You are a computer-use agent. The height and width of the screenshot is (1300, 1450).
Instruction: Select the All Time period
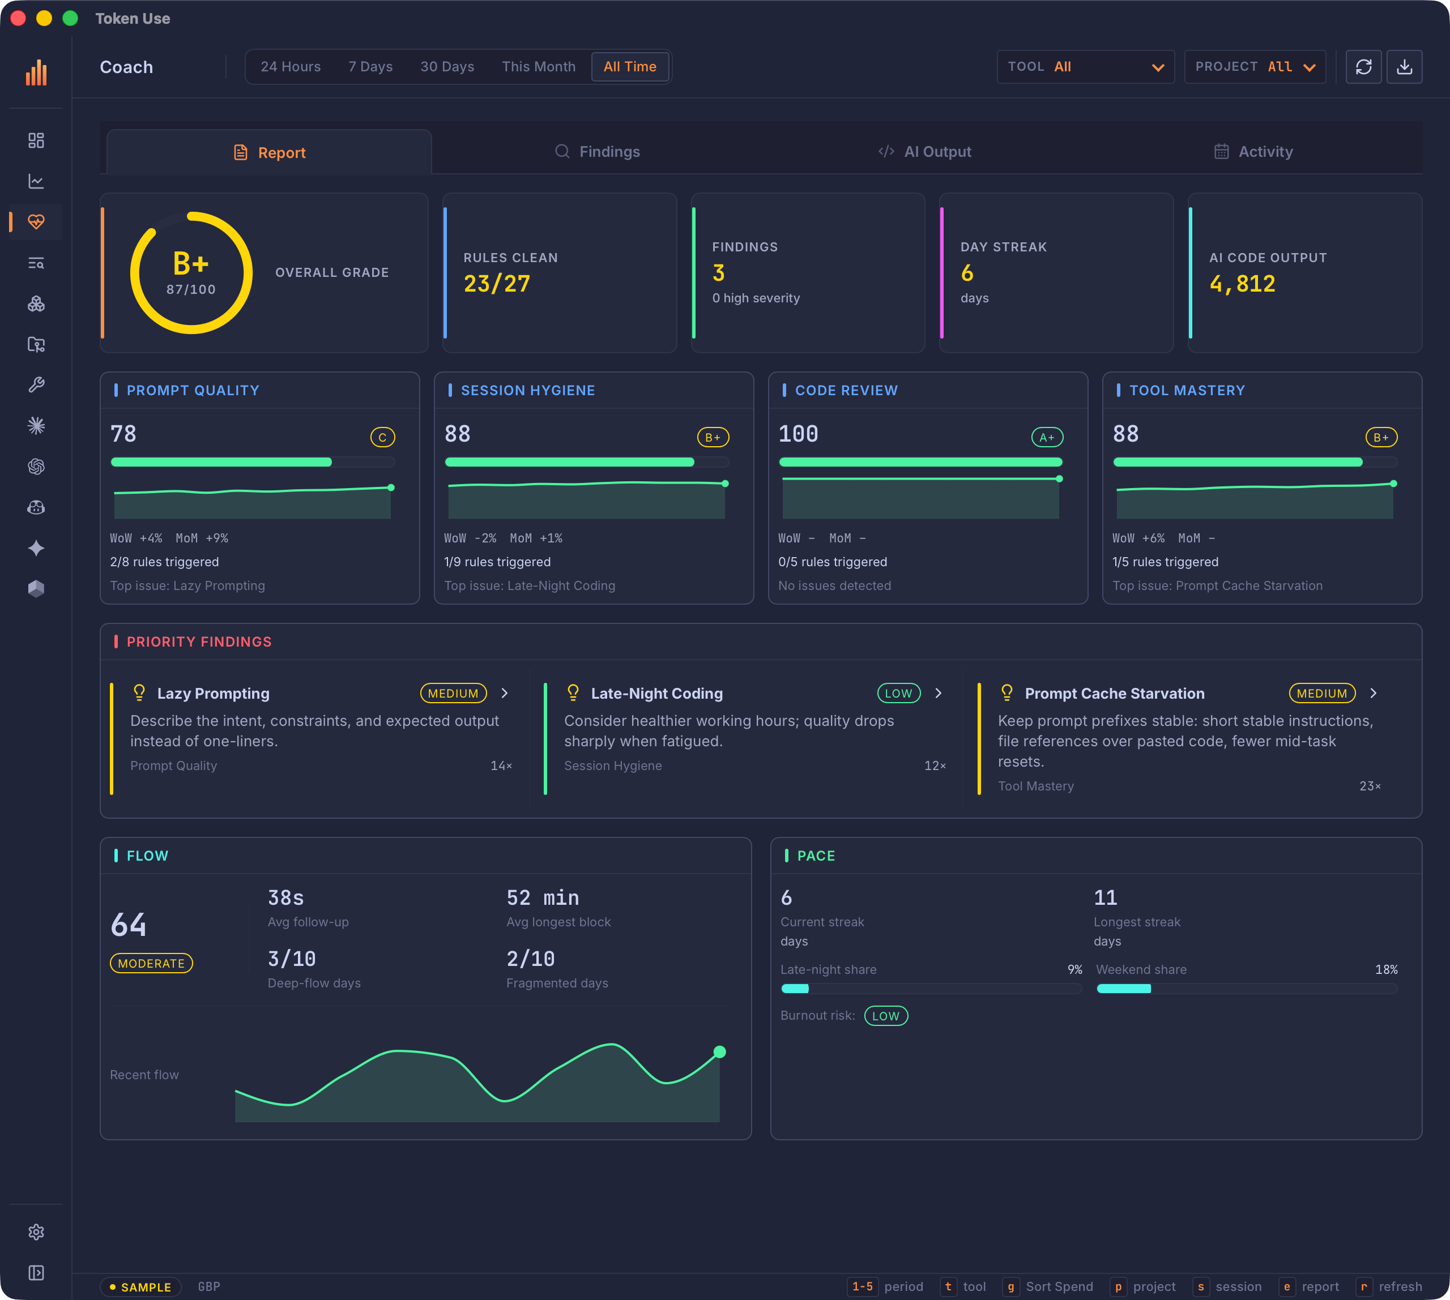tap(630, 66)
